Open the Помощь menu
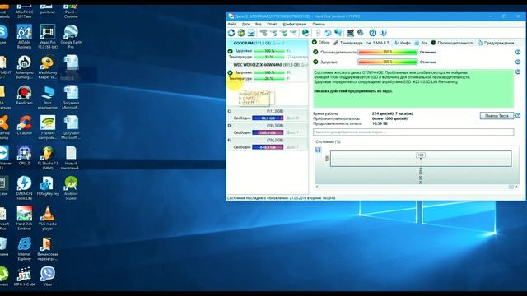Image resolution: width=527 pixels, height=296 pixels. pos(319,24)
